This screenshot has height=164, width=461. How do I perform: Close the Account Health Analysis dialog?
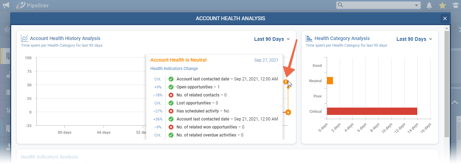click(445, 18)
